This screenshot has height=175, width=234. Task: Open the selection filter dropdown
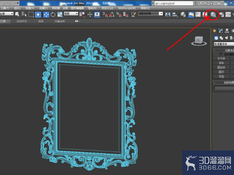(7, 13)
